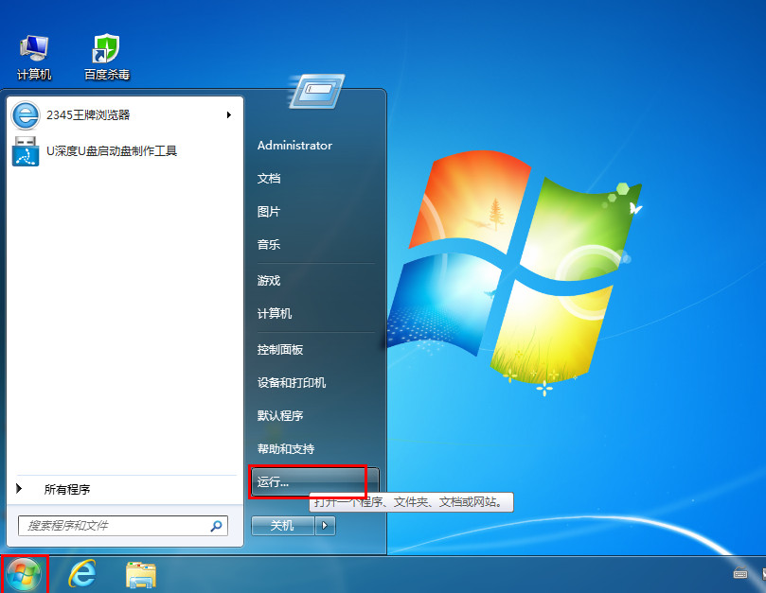The image size is (766, 593).
Task: Select the 运行... menu item
Action: pyautogui.click(x=313, y=481)
